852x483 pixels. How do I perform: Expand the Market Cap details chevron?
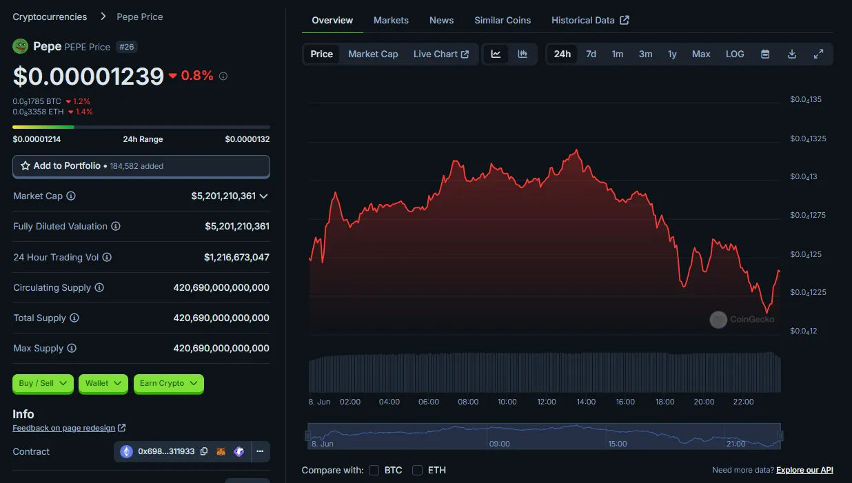[263, 196]
